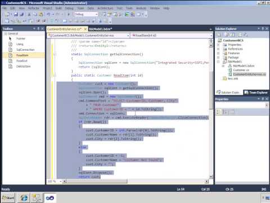Click the Windows Start button
Image resolution: width=270 pixels, height=203 pixels.
coord(8,198)
